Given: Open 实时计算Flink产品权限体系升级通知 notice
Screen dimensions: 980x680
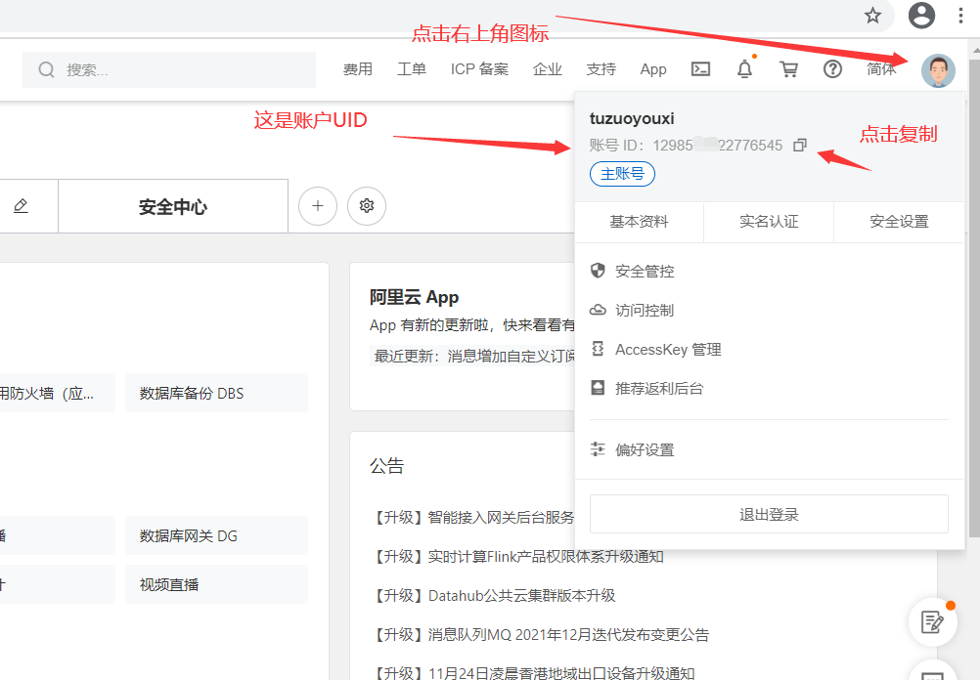Looking at the screenshot, I should pos(518,556).
